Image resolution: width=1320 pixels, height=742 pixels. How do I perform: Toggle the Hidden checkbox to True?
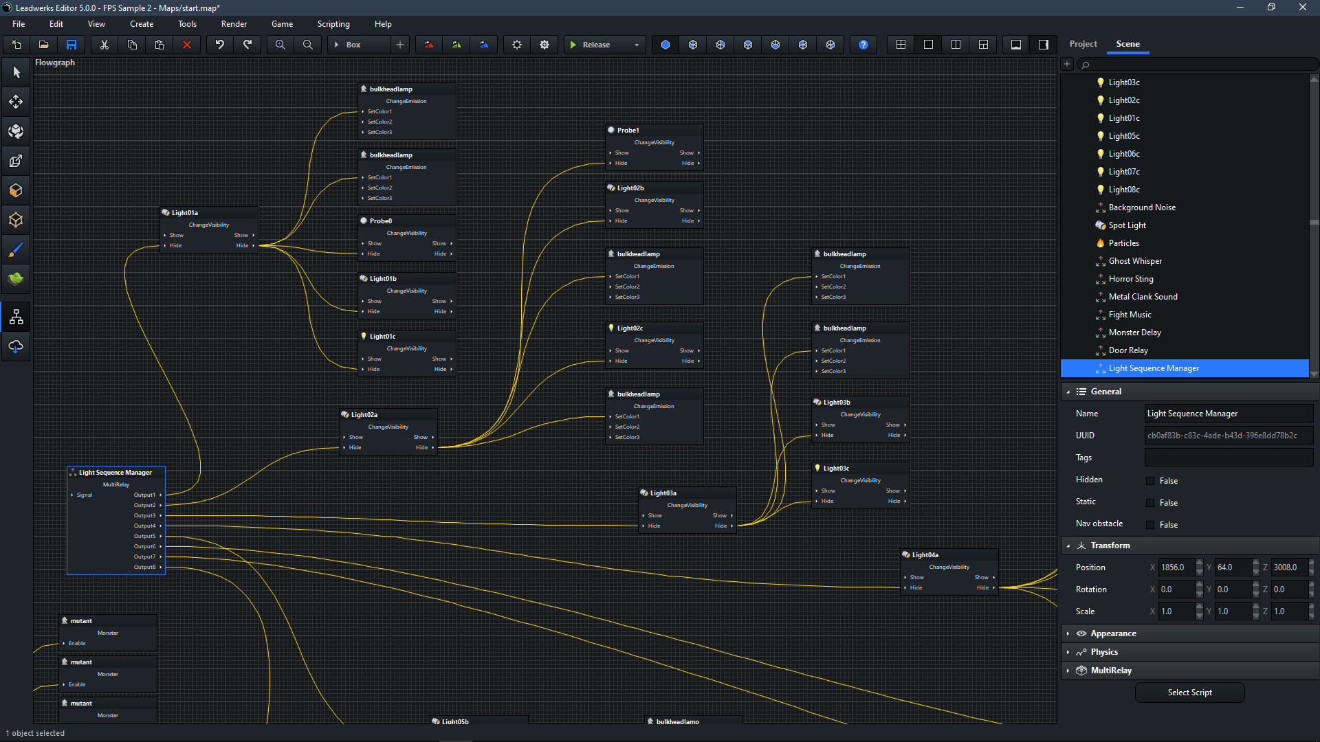click(x=1150, y=480)
